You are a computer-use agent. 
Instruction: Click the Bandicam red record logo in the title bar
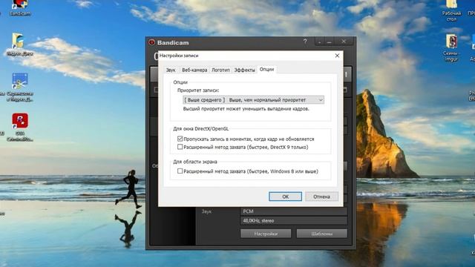[x=151, y=42]
